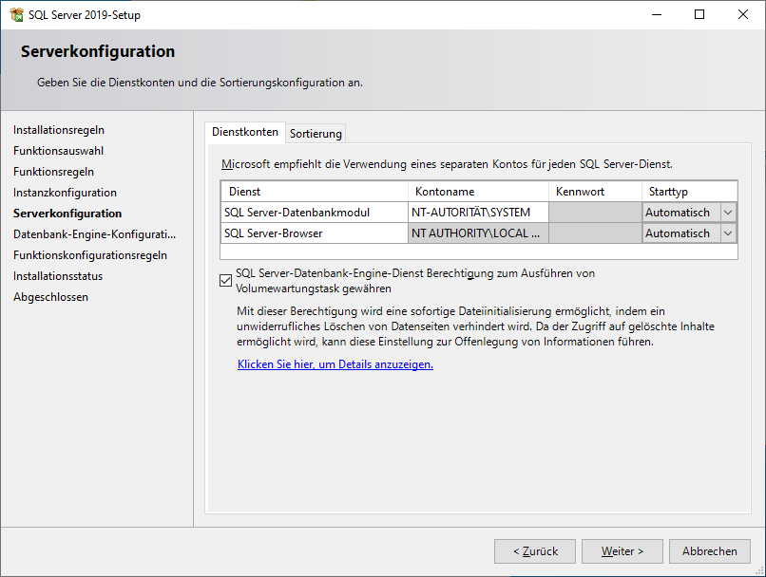Switch to the Sortierung tab
The image size is (766, 577).
coord(316,134)
